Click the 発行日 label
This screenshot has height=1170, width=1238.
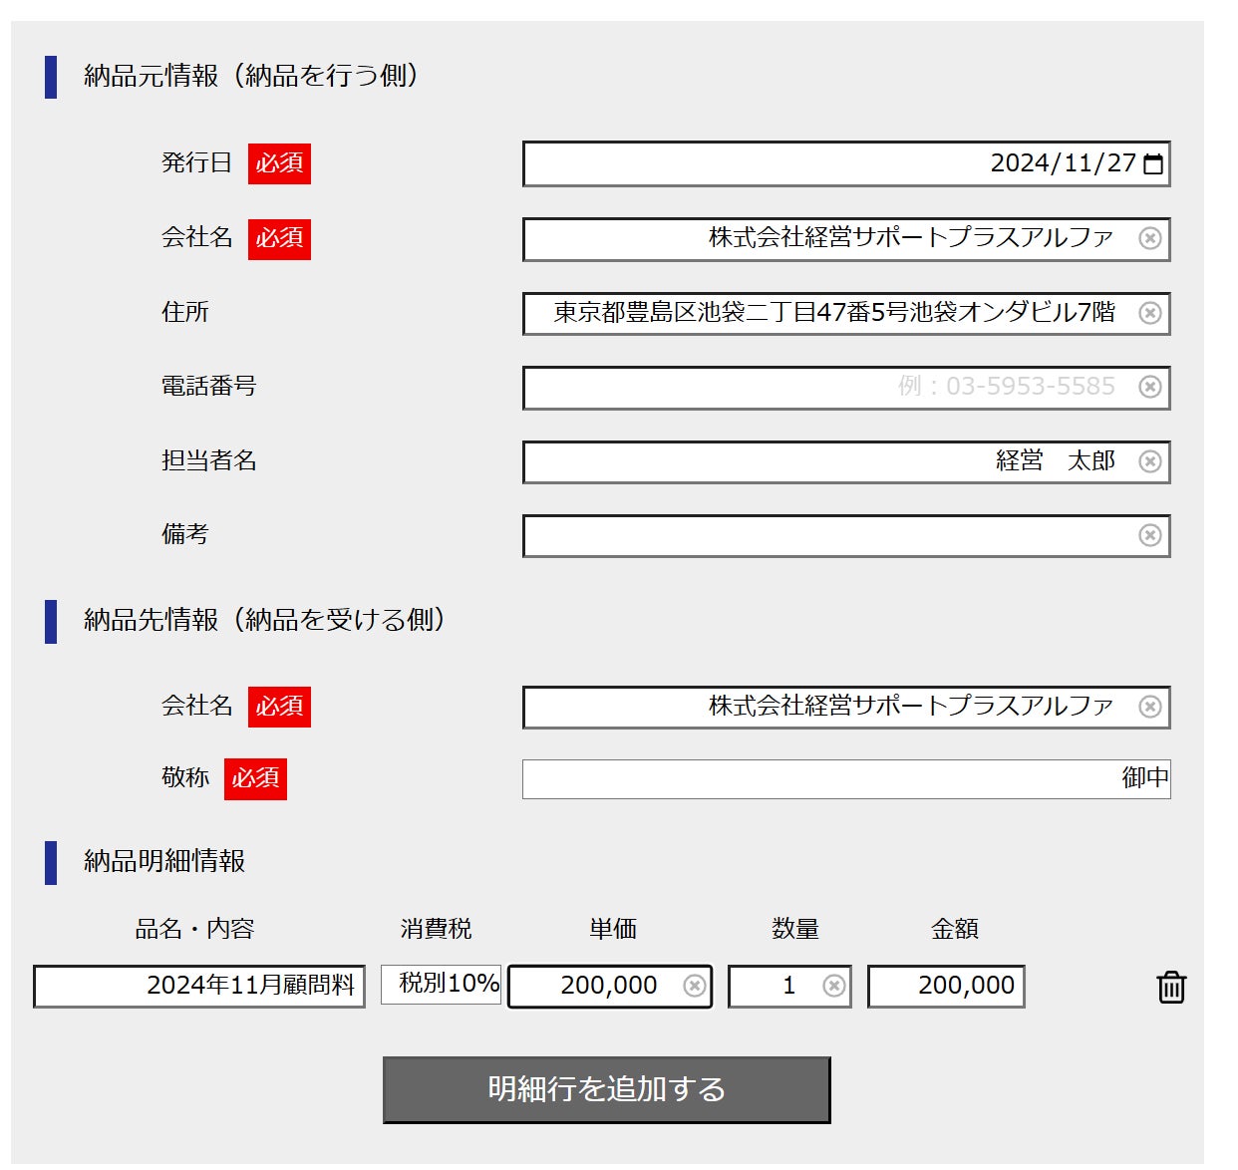196,162
